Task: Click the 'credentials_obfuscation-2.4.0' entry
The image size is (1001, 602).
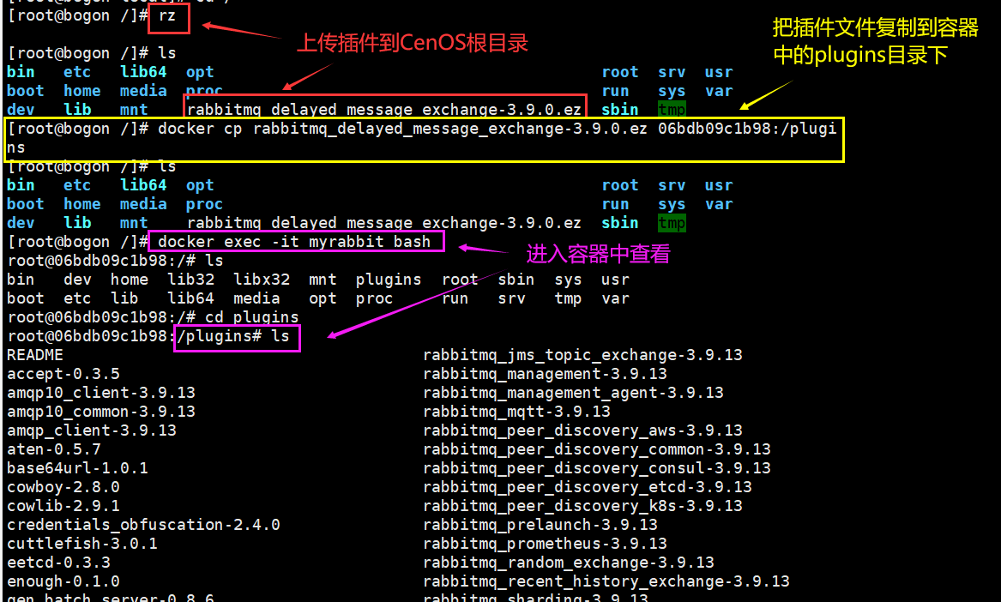Action: point(143,525)
